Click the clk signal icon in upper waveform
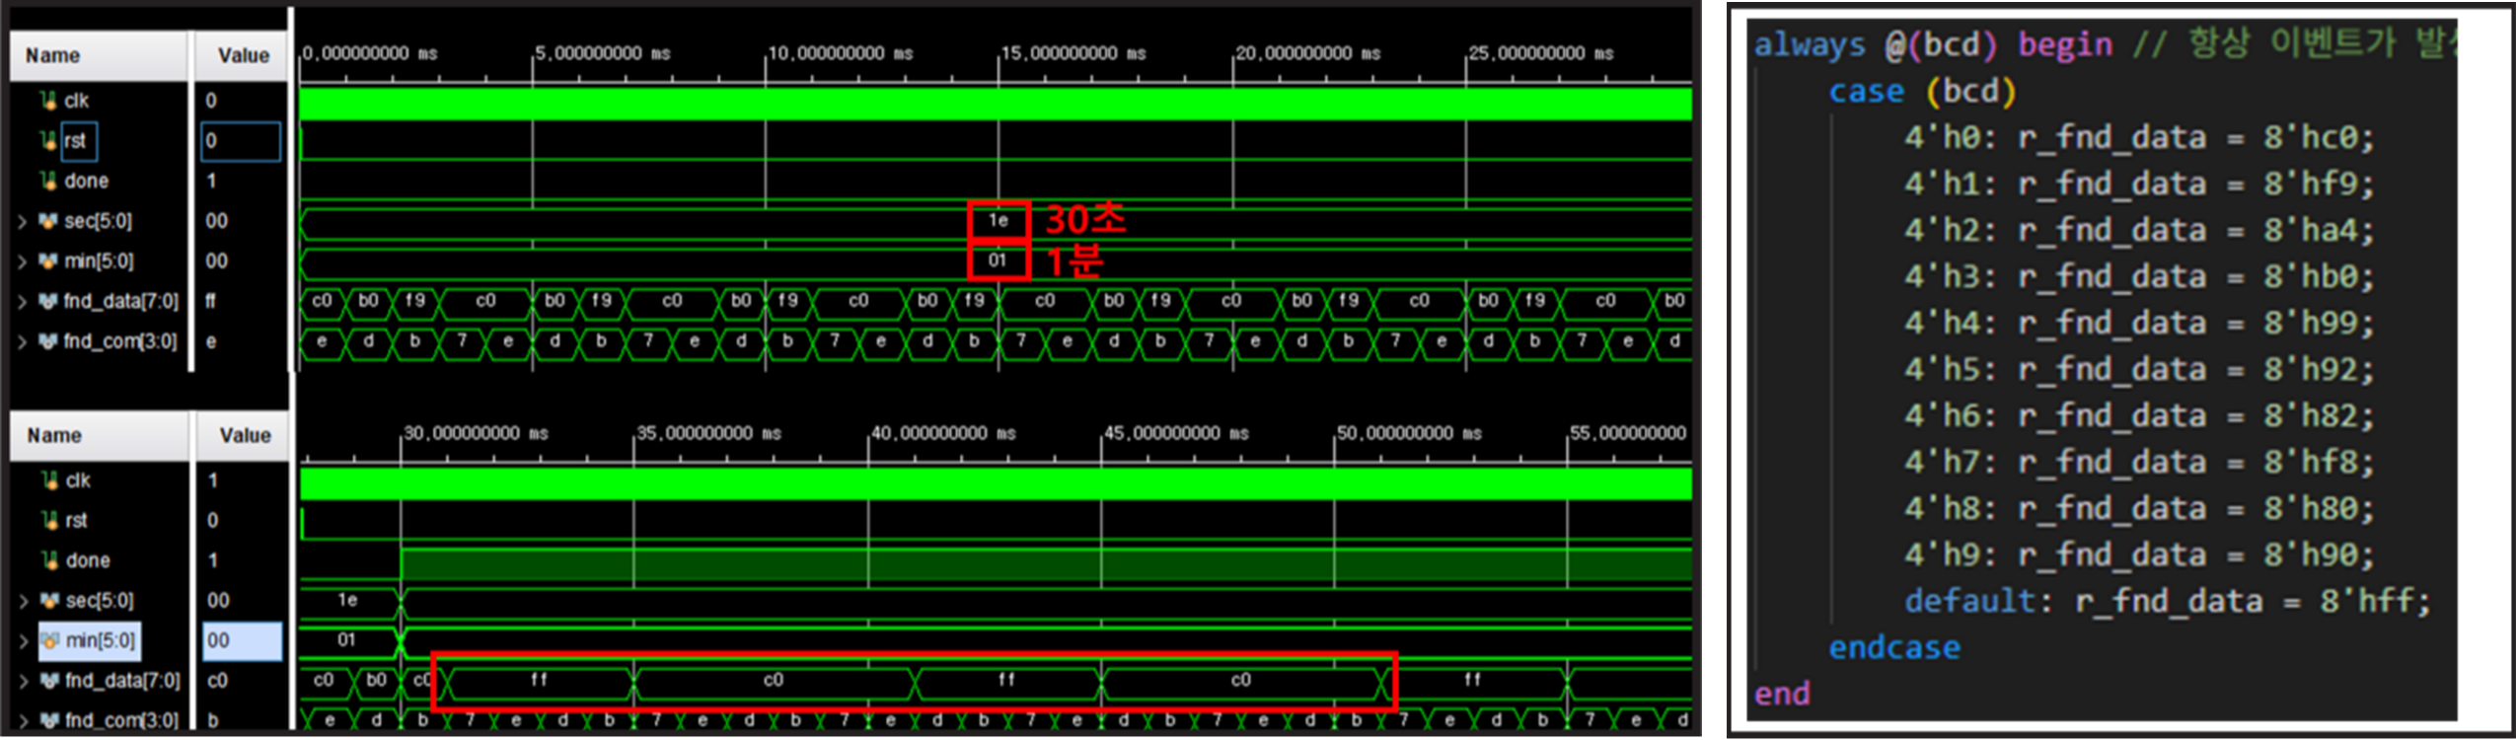Image resolution: width=2516 pixels, height=740 pixels. tap(48, 101)
